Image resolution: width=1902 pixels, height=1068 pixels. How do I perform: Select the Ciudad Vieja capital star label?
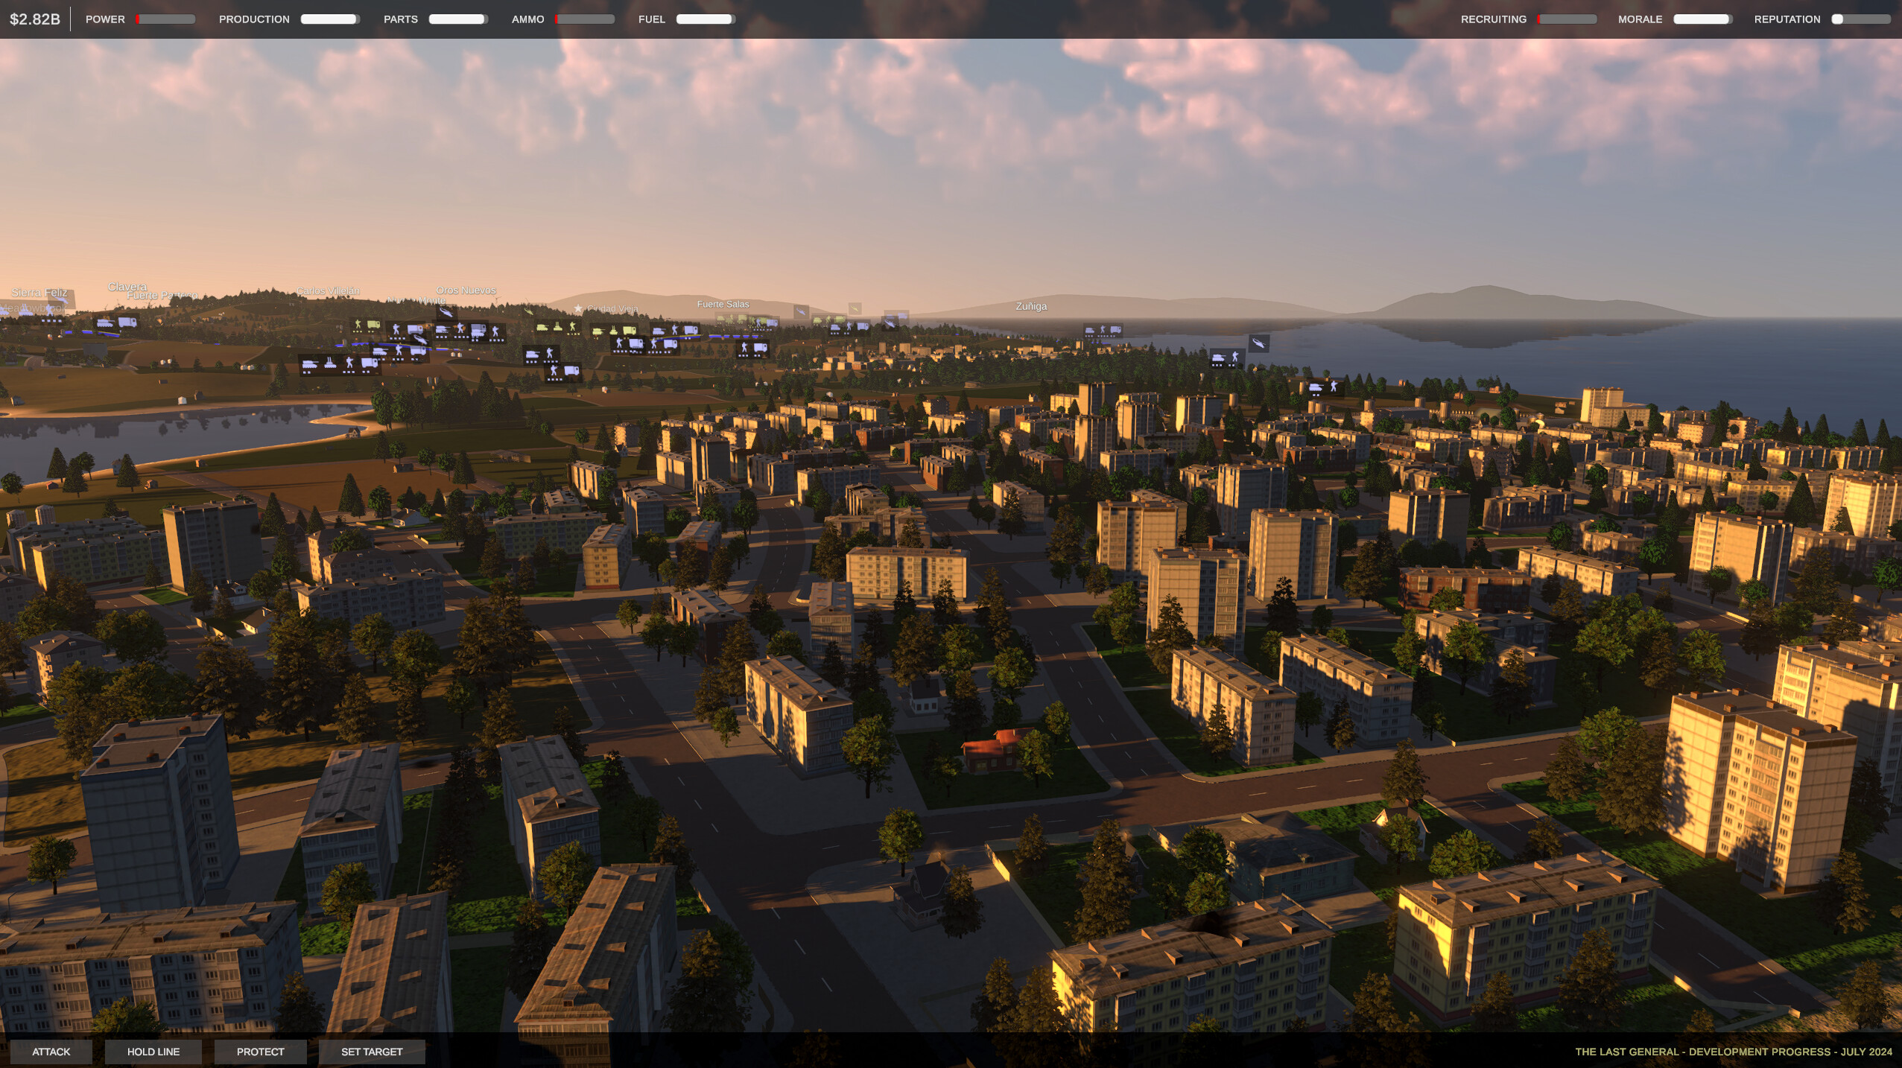[578, 308]
